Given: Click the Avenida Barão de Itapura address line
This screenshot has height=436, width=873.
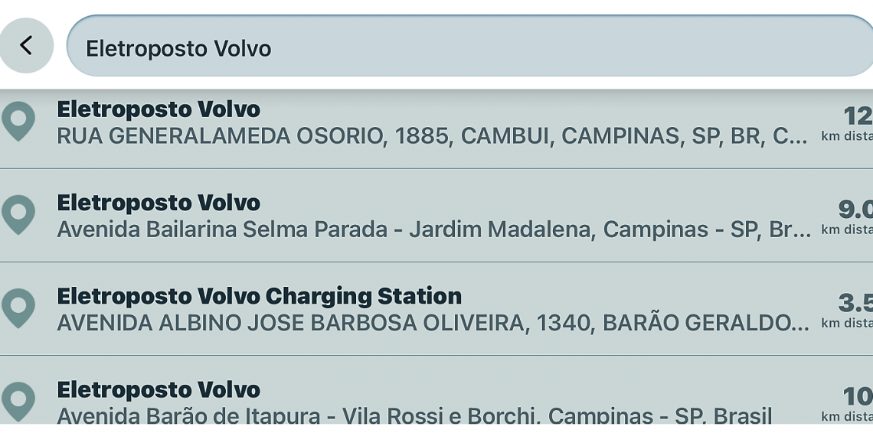Looking at the screenshot, I should pyautogui.click(x=414, y=415).
